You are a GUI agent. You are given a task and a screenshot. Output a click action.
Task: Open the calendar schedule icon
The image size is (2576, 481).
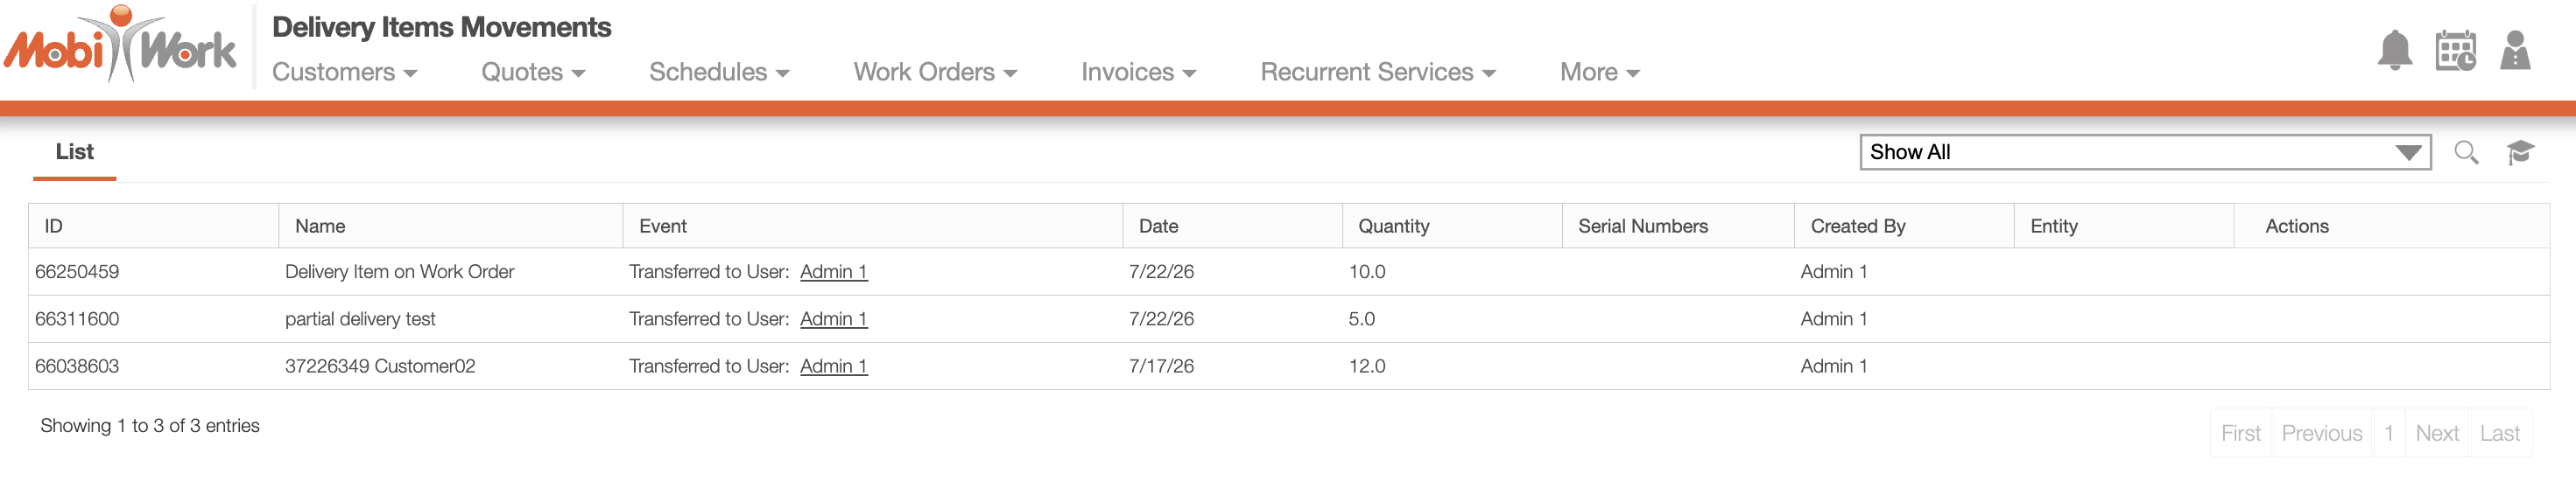tap(2455, 50)
